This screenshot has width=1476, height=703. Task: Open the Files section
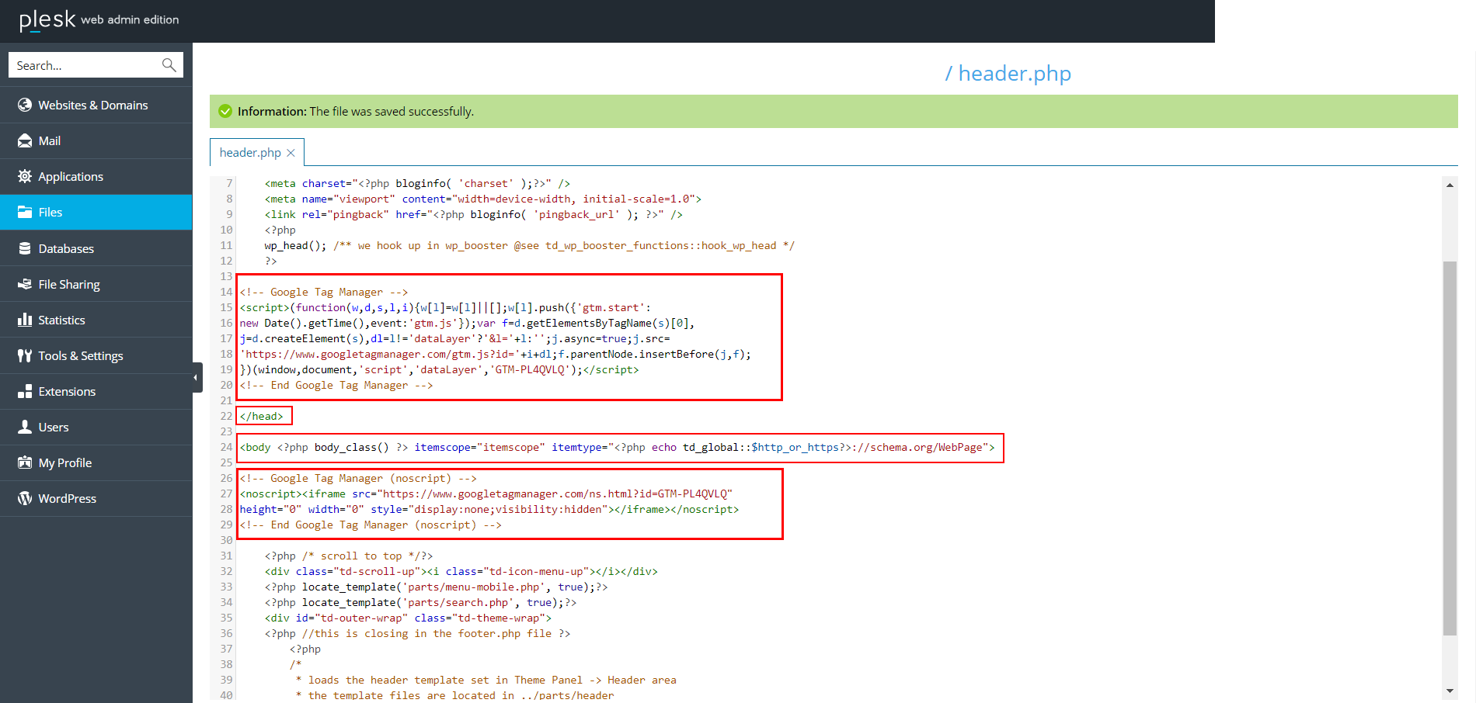pyautogui.click(x=96, y=212)
